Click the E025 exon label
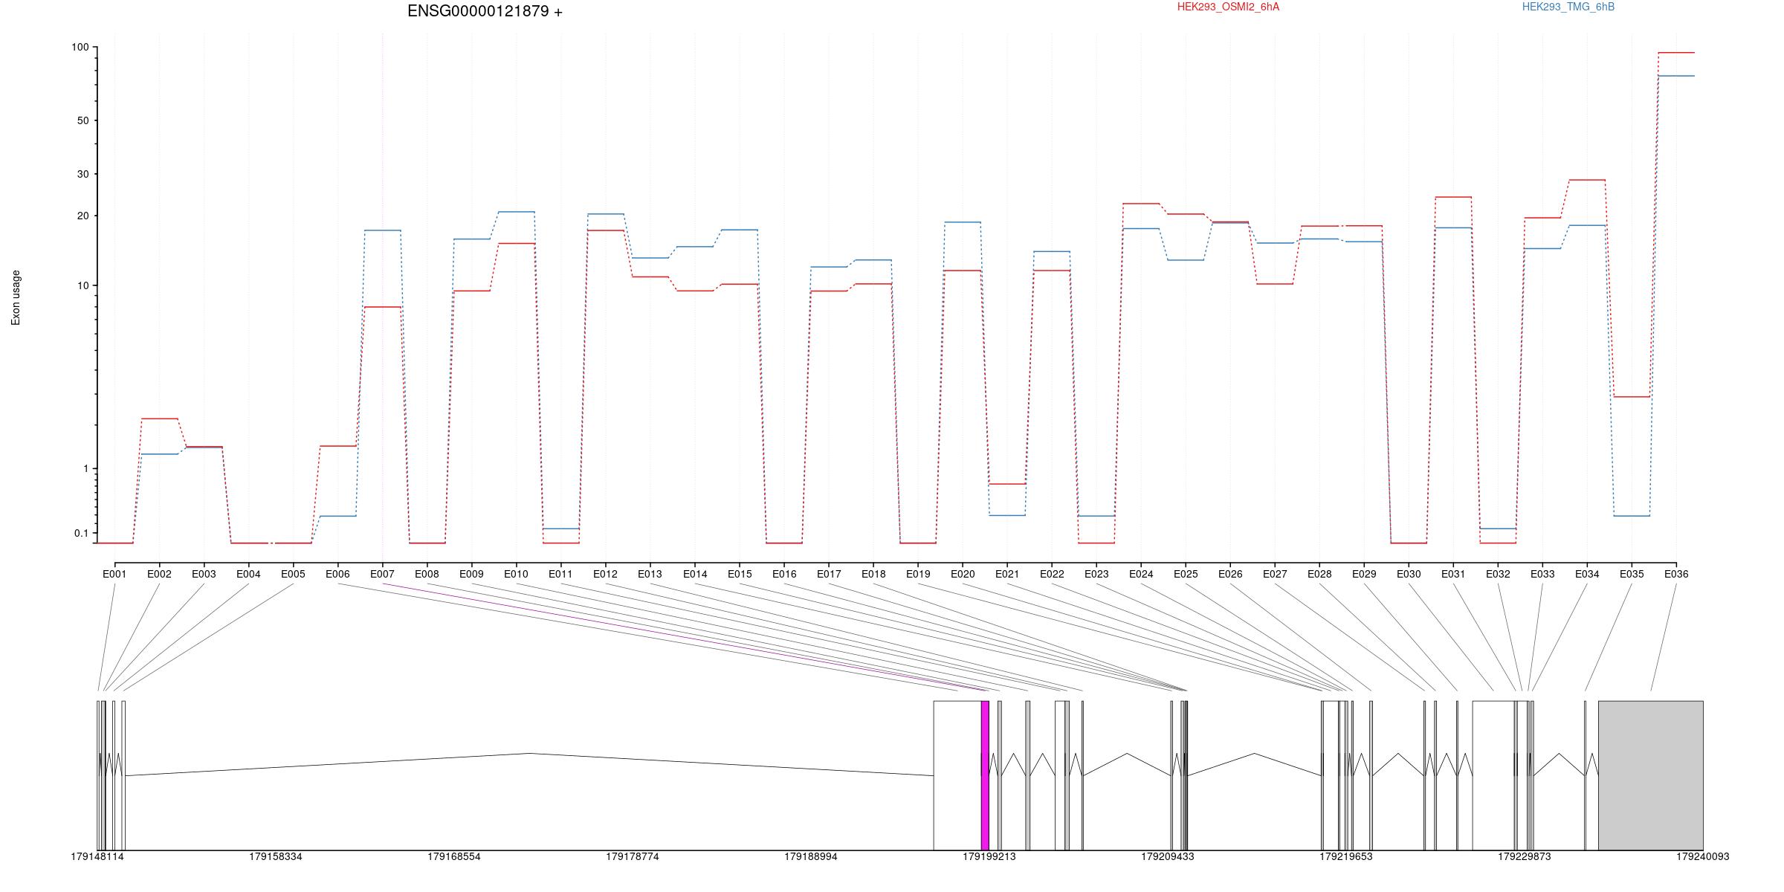The height and width of the screenshot is (892, 1784). click(x=1186, y=574)
